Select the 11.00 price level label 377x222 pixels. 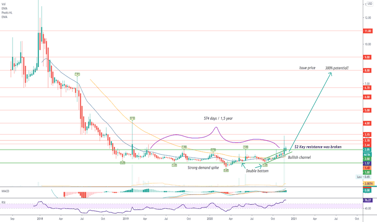pos(367,31)
